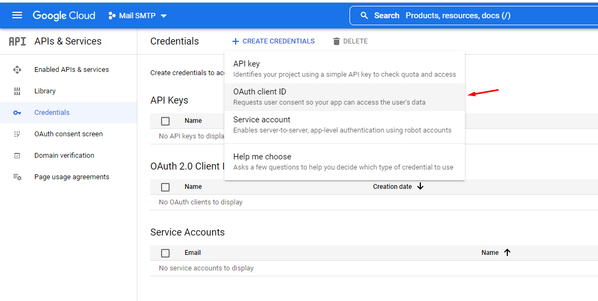
Task: Click the project hexagon icon beside Mail SMTP
Action: (112, 16)
